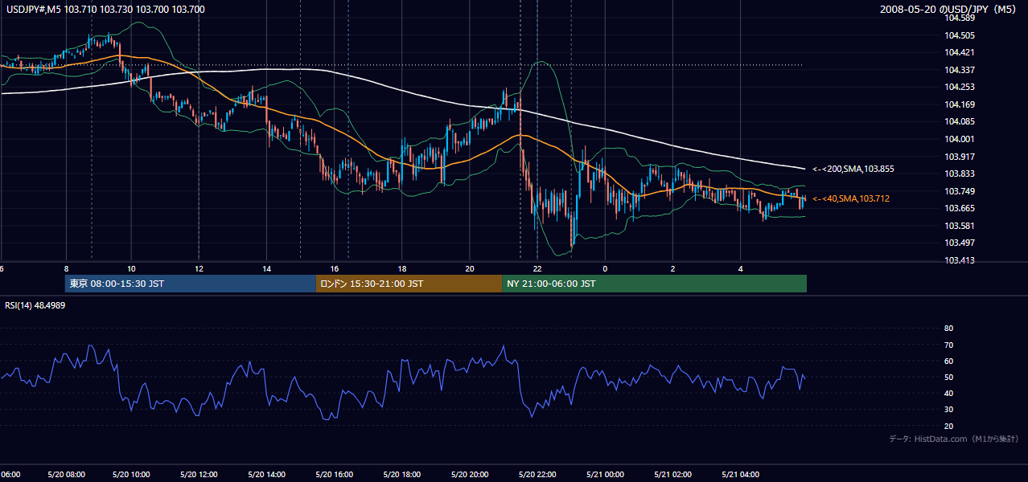Click the 103.833 price axis label
This screenshot has width=1028, height=482.
[x=959, y=174]
